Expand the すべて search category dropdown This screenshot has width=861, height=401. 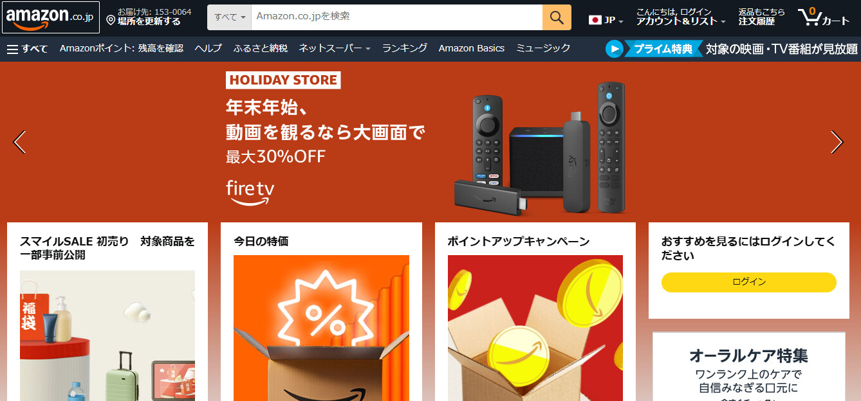pyautogui.click(x=229, y=17)
